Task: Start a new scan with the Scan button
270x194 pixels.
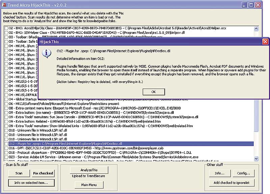Action: tap(19, 173)
